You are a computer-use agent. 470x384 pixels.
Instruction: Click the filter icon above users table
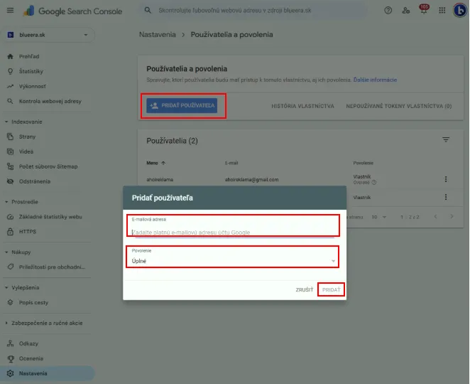pos(446,140)
